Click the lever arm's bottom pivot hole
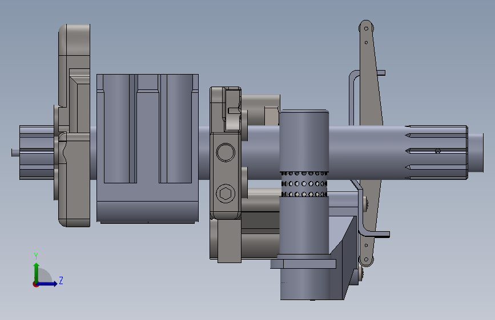495x320 pixels. (366, 260)
